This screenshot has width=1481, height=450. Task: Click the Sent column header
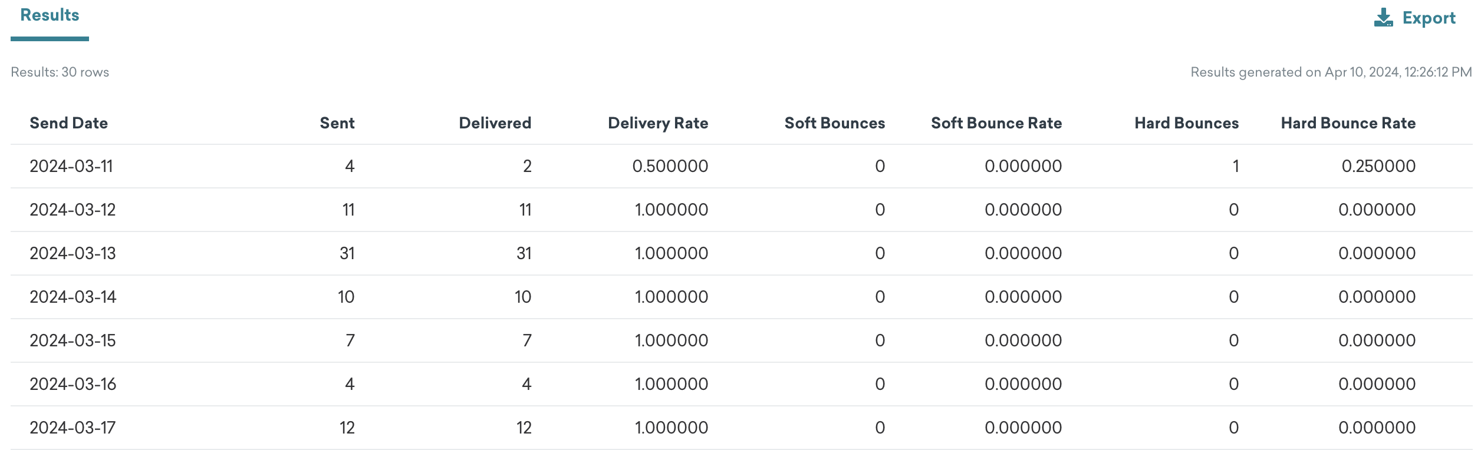[337, 123]
